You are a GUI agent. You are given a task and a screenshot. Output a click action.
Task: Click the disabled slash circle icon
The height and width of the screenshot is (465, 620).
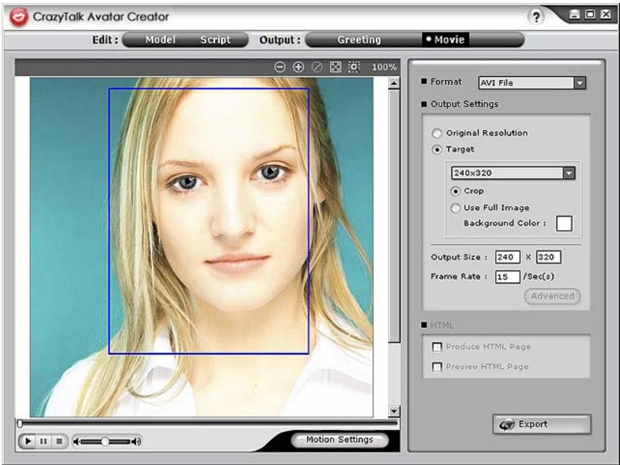317,67
